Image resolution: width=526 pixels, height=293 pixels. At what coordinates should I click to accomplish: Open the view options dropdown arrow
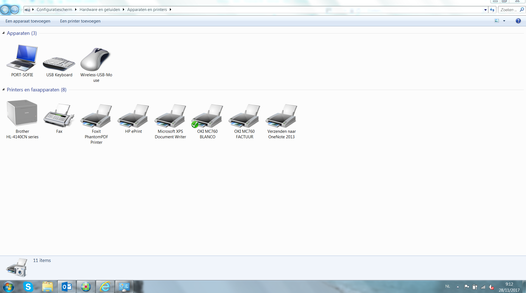[x=504, y=21]
